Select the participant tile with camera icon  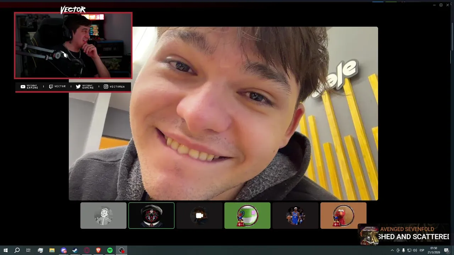pos(199,215)
